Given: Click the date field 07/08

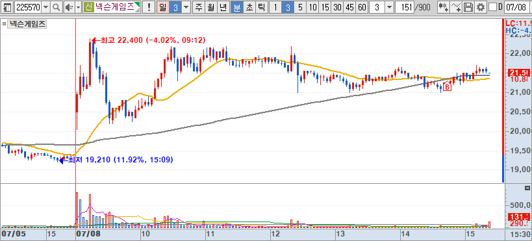Looking at the screenshot, I should 518,6.
